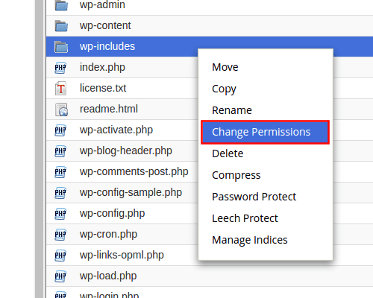373x298 pixels.
Task: Select the wp-load.php file row
Action: click(x=210, y=276)
